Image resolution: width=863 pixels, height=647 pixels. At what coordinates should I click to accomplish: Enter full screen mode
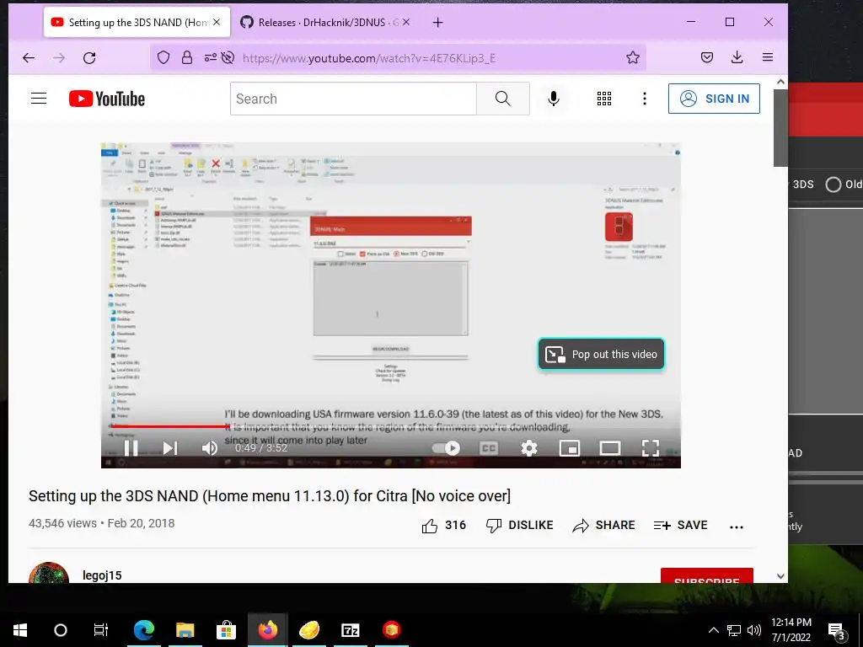pyautogui.click(x=651, y=448)
